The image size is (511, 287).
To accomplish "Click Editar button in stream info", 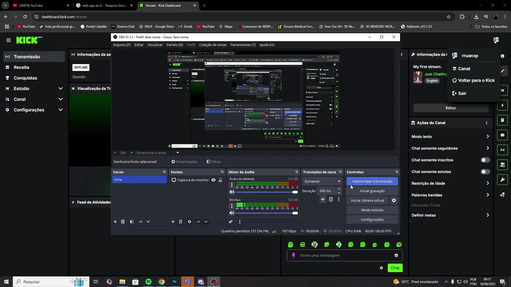I will (x=451, y=108).
